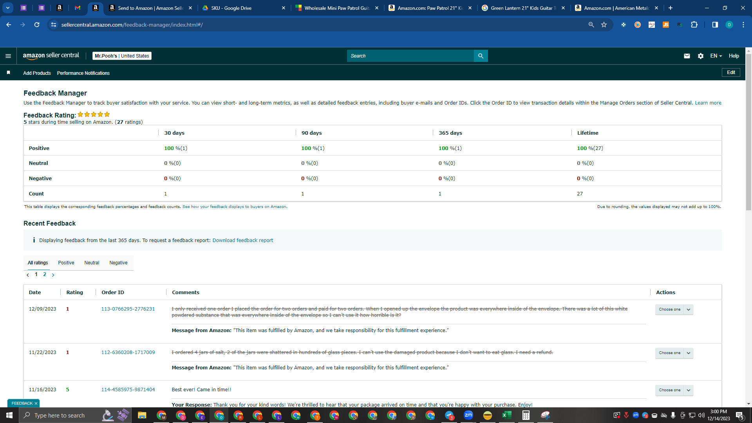
Task: Open Choose one dropdown for 12/09/2023 feedback
Action: (669, 309)
